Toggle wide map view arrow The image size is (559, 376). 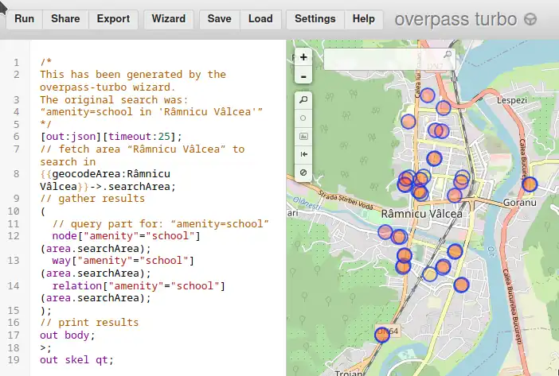pos(303,154)
